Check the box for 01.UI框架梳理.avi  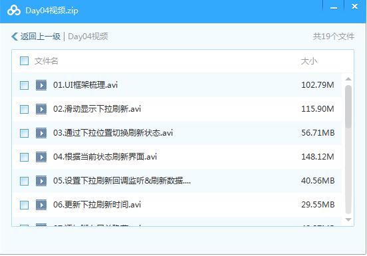tap(25, 85)
